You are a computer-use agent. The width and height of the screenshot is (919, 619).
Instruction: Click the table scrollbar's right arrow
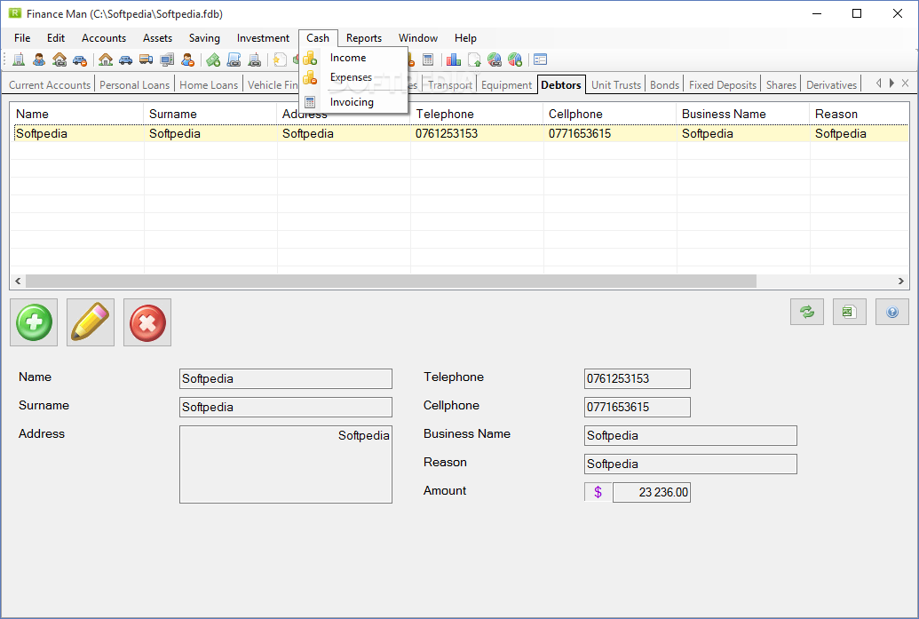pos(901,282)
